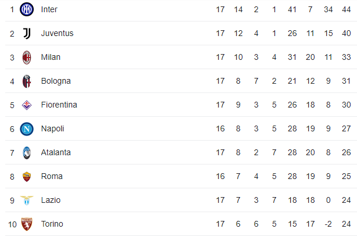Image resolution: width=357 pixels, height=236 pixels.
Task: Click Torino's goal difference value -2
Action: 328,224
